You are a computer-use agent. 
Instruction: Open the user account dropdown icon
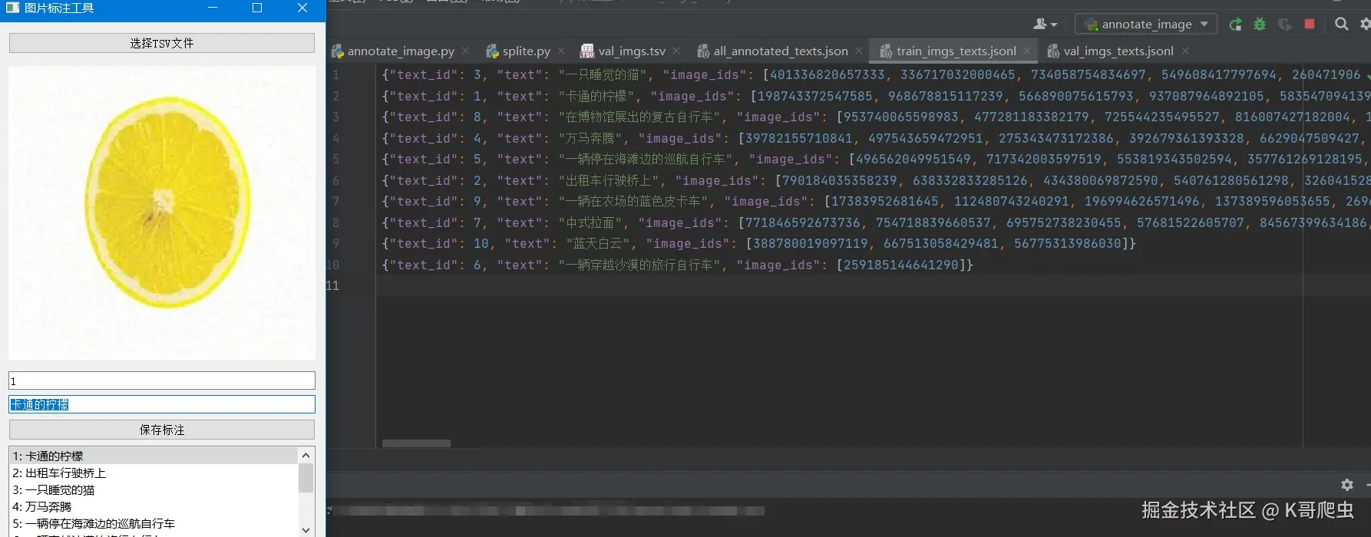(x=1045, y=25)
